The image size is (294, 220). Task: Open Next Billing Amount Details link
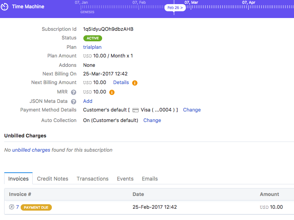[x=121, y=83]
